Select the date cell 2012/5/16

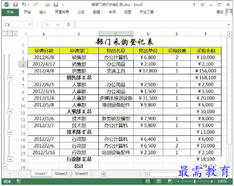(44, 152)
